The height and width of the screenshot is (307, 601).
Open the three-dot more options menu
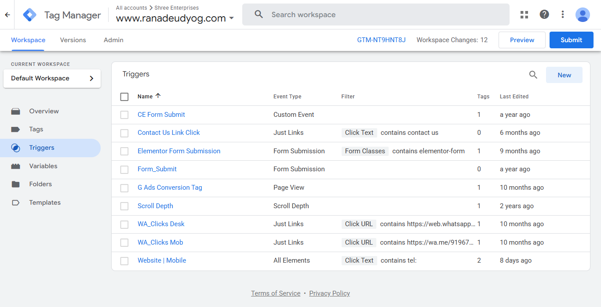(x=563, y=14)
